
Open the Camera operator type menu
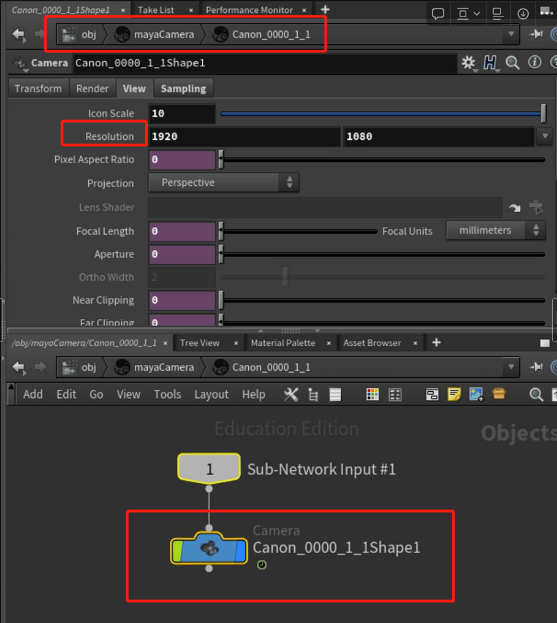(x=20, y=64)
